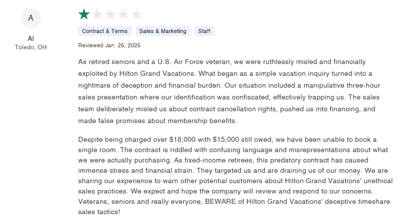
Task: Filter by the Sales & Marketing tag
Action: point(163,31)
